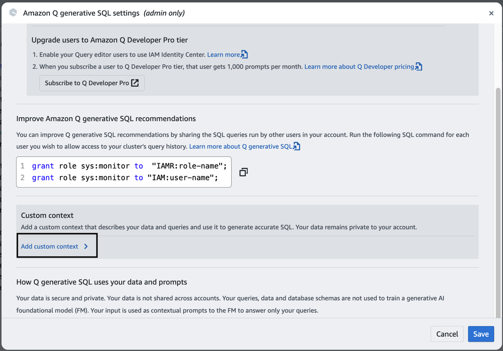Copy the grant role SQL commands
The image size is (503, 351).
(x=243, y=172)
